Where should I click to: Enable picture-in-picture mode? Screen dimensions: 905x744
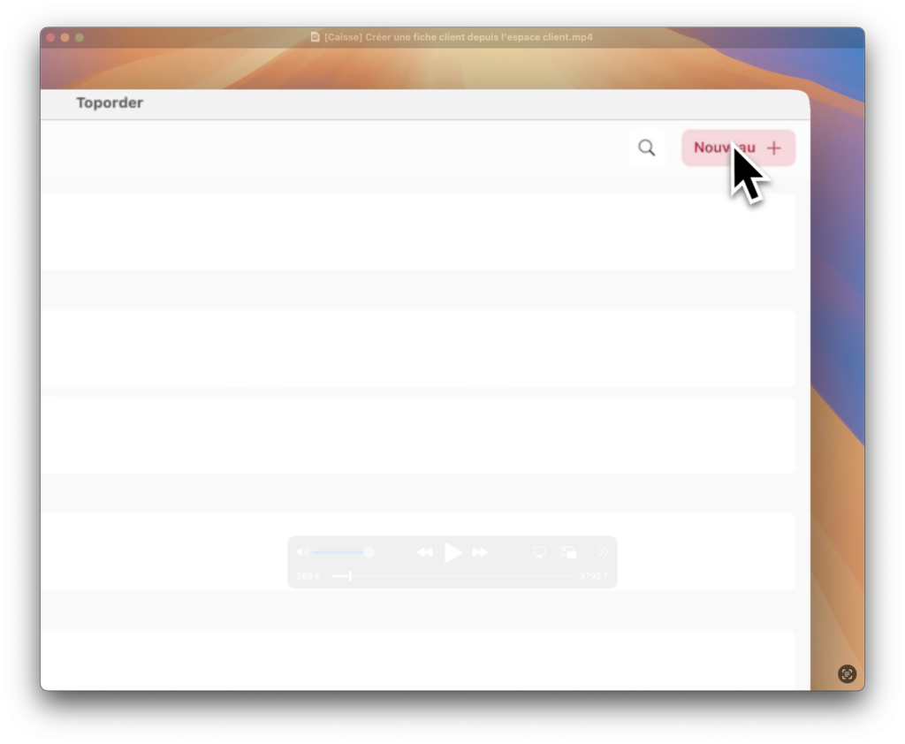tap(568, 552)
